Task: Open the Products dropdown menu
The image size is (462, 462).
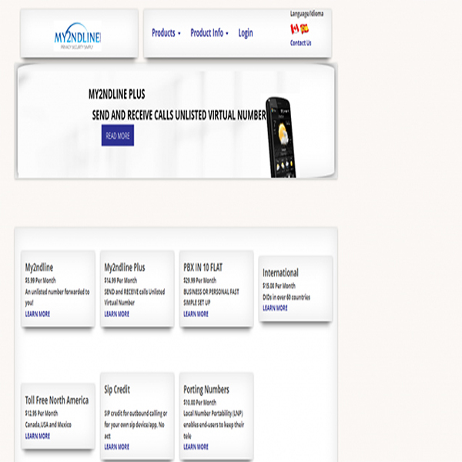Action: [166, 32]
